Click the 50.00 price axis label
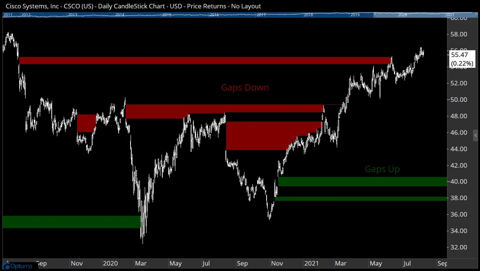The width and height of the screenshot is (480, 271). coord(459,100)
